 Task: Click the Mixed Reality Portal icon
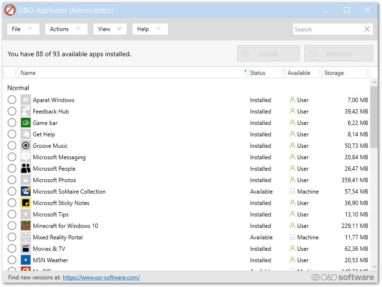[x=26, y=237]
